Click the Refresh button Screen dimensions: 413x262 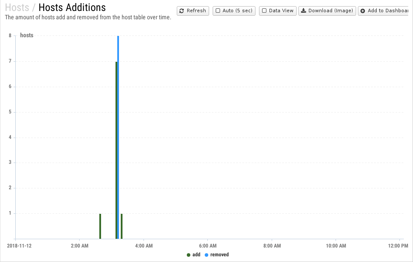(193, 11)
